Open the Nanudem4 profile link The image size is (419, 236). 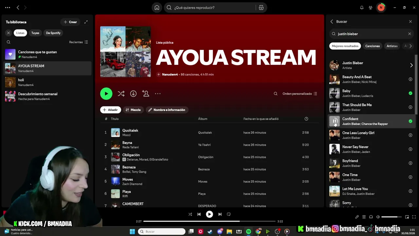pyautogui.click(x=170, y=74)
